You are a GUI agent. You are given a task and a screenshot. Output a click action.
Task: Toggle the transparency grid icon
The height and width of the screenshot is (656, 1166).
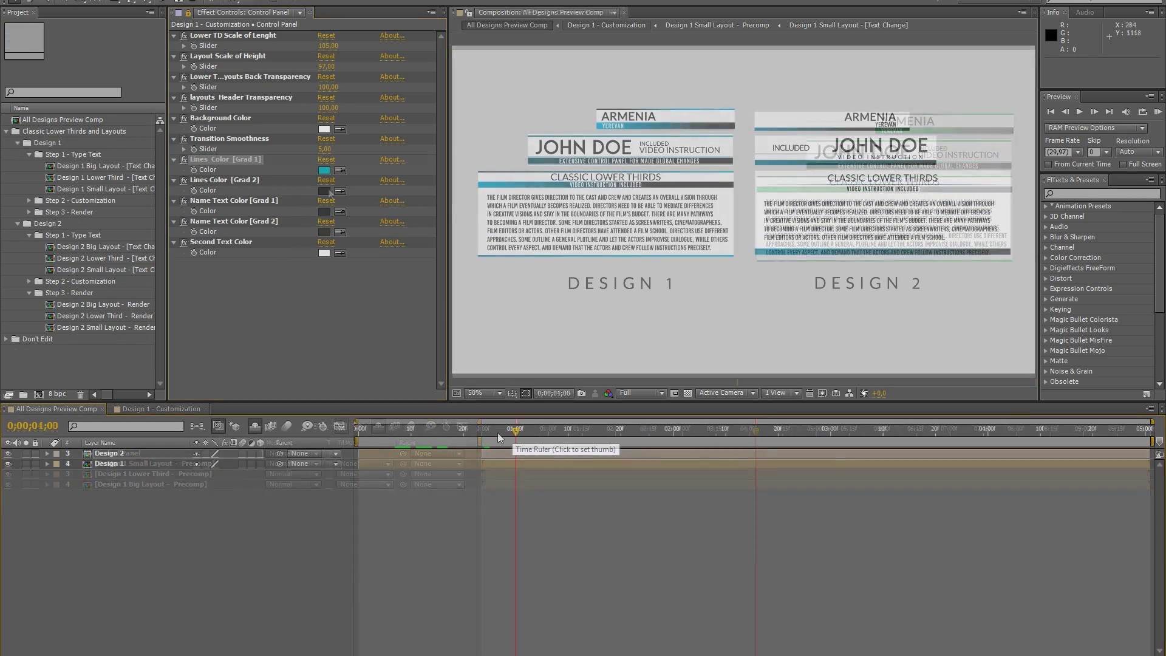687,394
